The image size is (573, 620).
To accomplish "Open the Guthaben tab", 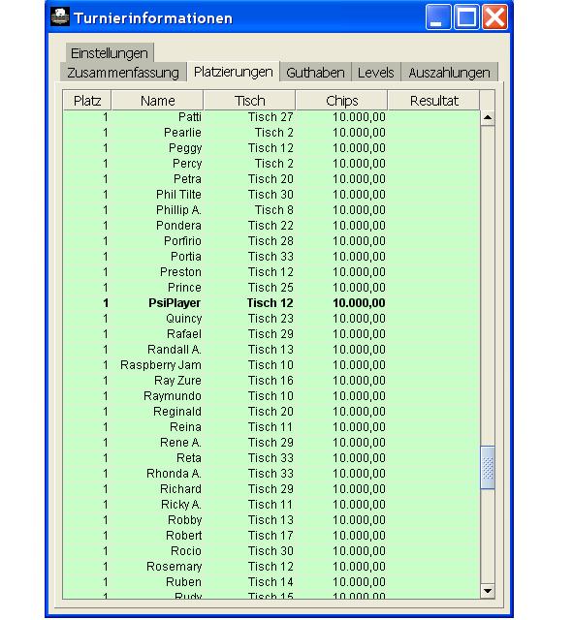I will [x=315, y=73].
